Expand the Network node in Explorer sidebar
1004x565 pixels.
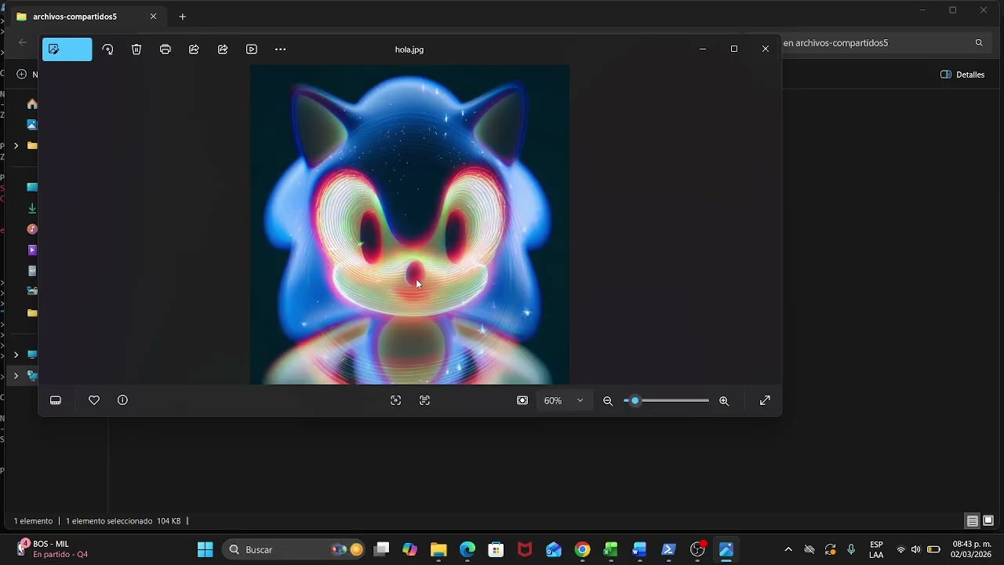16,376
